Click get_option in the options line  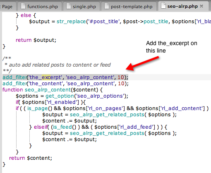tap(60, 96)
